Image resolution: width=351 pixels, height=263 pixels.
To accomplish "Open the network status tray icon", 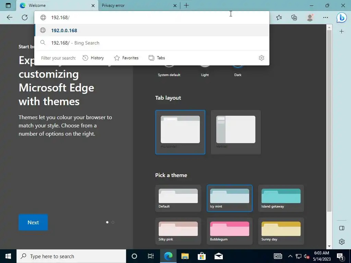I will [299, 256].
